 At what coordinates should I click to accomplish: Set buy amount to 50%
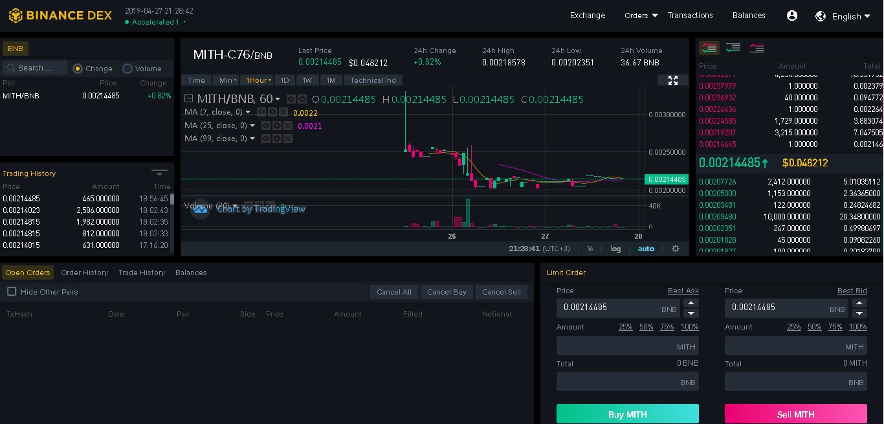click(646, 327)
